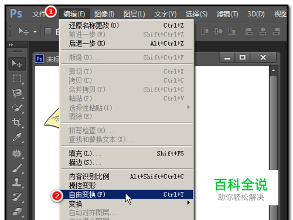Expand the toolbox double-arrow toggle
Image resolution: width=293 pixels, height=220 pixels.
pyautogui.click(x=11, y=45)
